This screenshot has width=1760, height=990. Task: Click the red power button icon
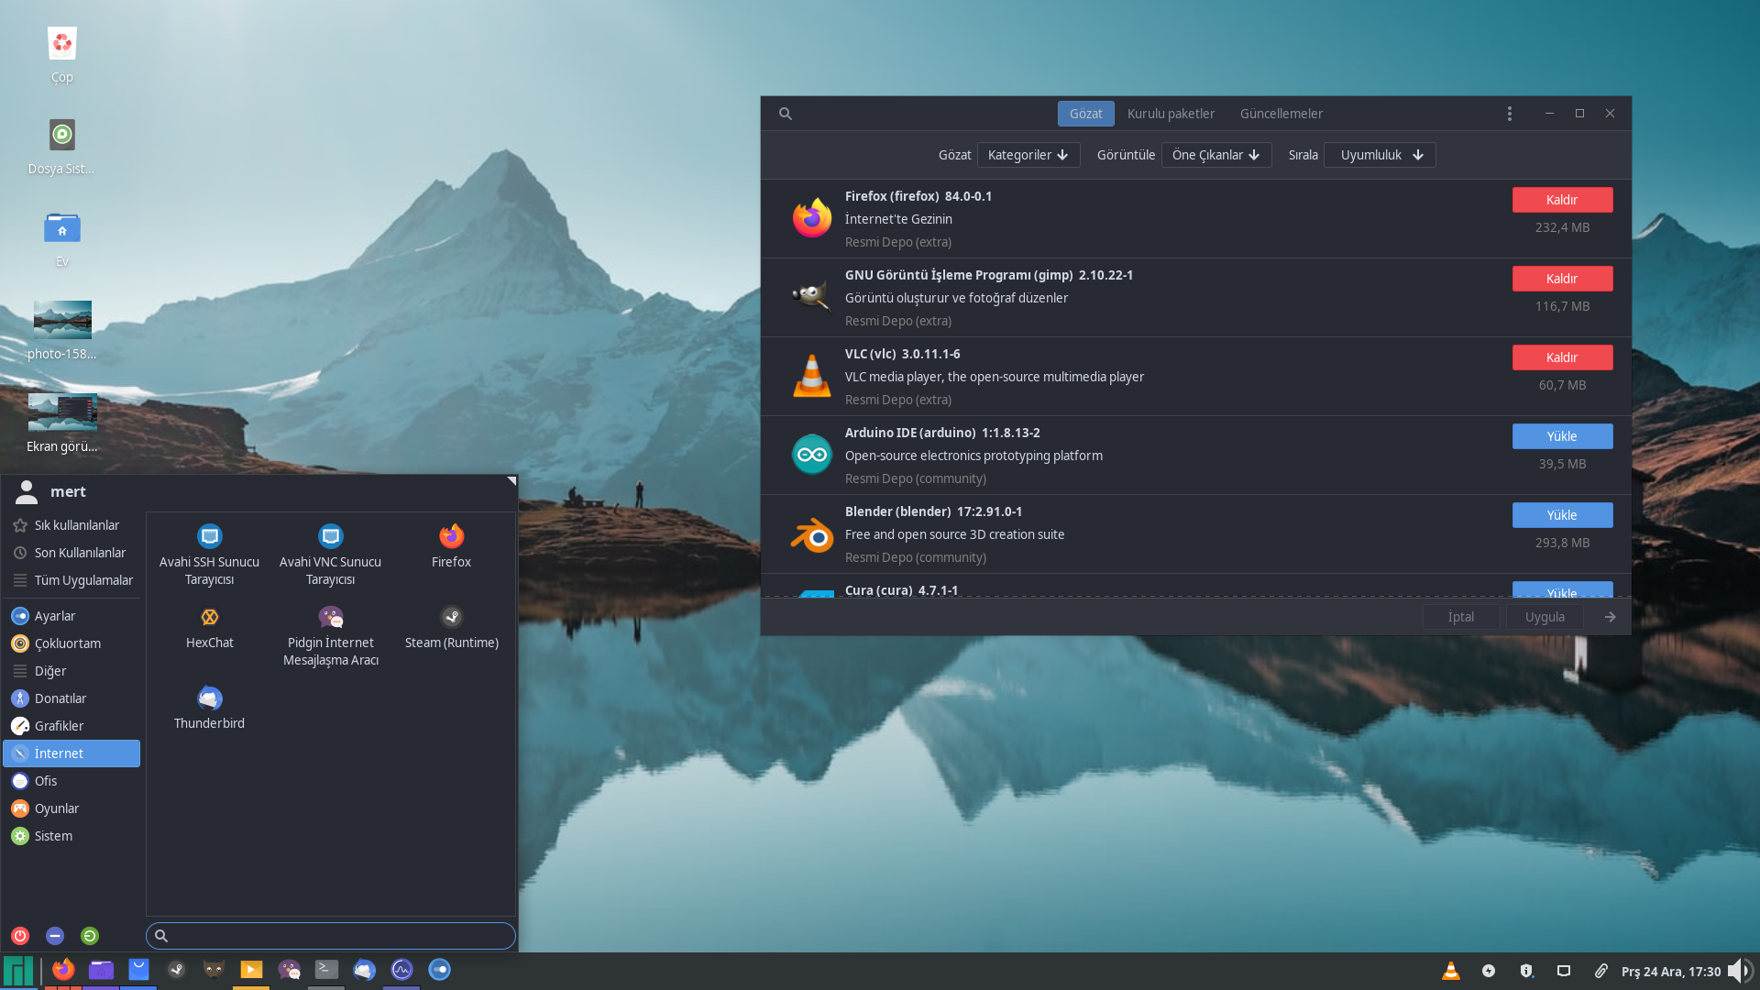click(20, 936)
